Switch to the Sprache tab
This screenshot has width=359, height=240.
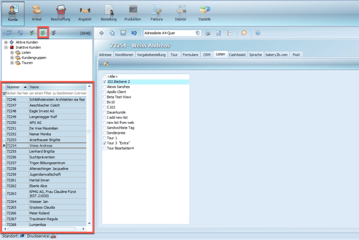point(256,54)
